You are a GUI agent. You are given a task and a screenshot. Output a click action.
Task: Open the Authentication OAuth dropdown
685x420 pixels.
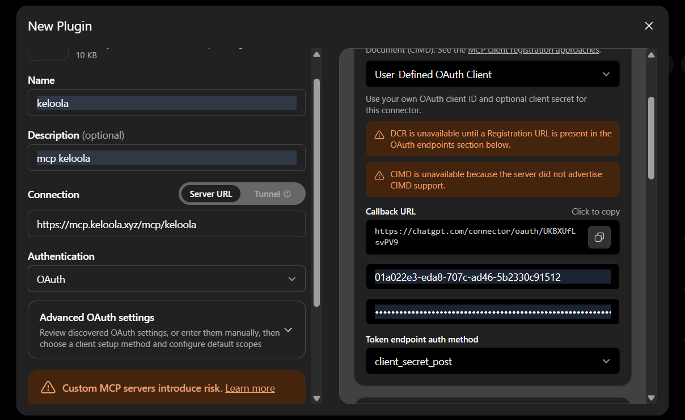pos(167,279)
